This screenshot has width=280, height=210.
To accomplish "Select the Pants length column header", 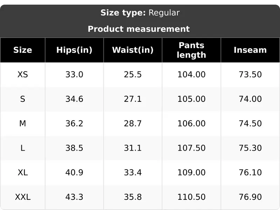I will tap(191, 50).
